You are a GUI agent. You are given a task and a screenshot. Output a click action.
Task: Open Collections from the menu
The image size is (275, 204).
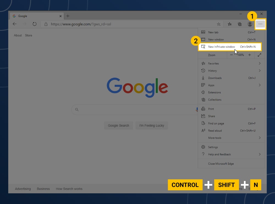231,100
